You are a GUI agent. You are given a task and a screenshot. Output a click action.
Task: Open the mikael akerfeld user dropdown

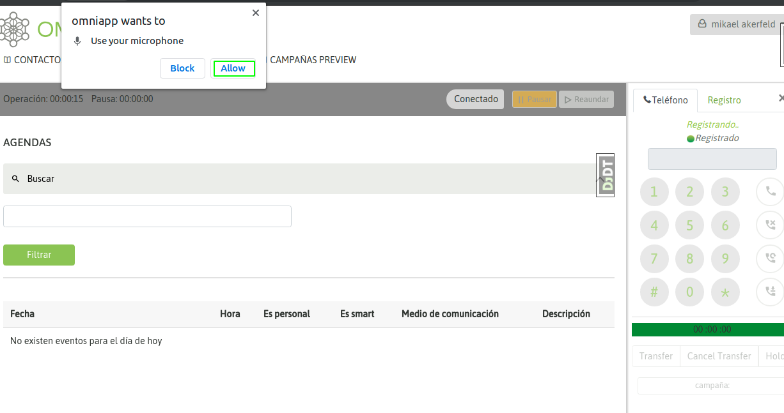coord(737,24)
